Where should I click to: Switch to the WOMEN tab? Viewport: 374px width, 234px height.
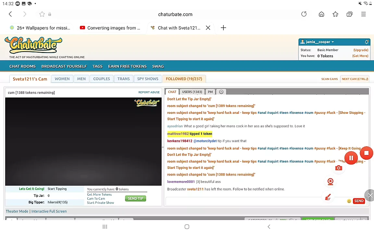pos(62,79)
